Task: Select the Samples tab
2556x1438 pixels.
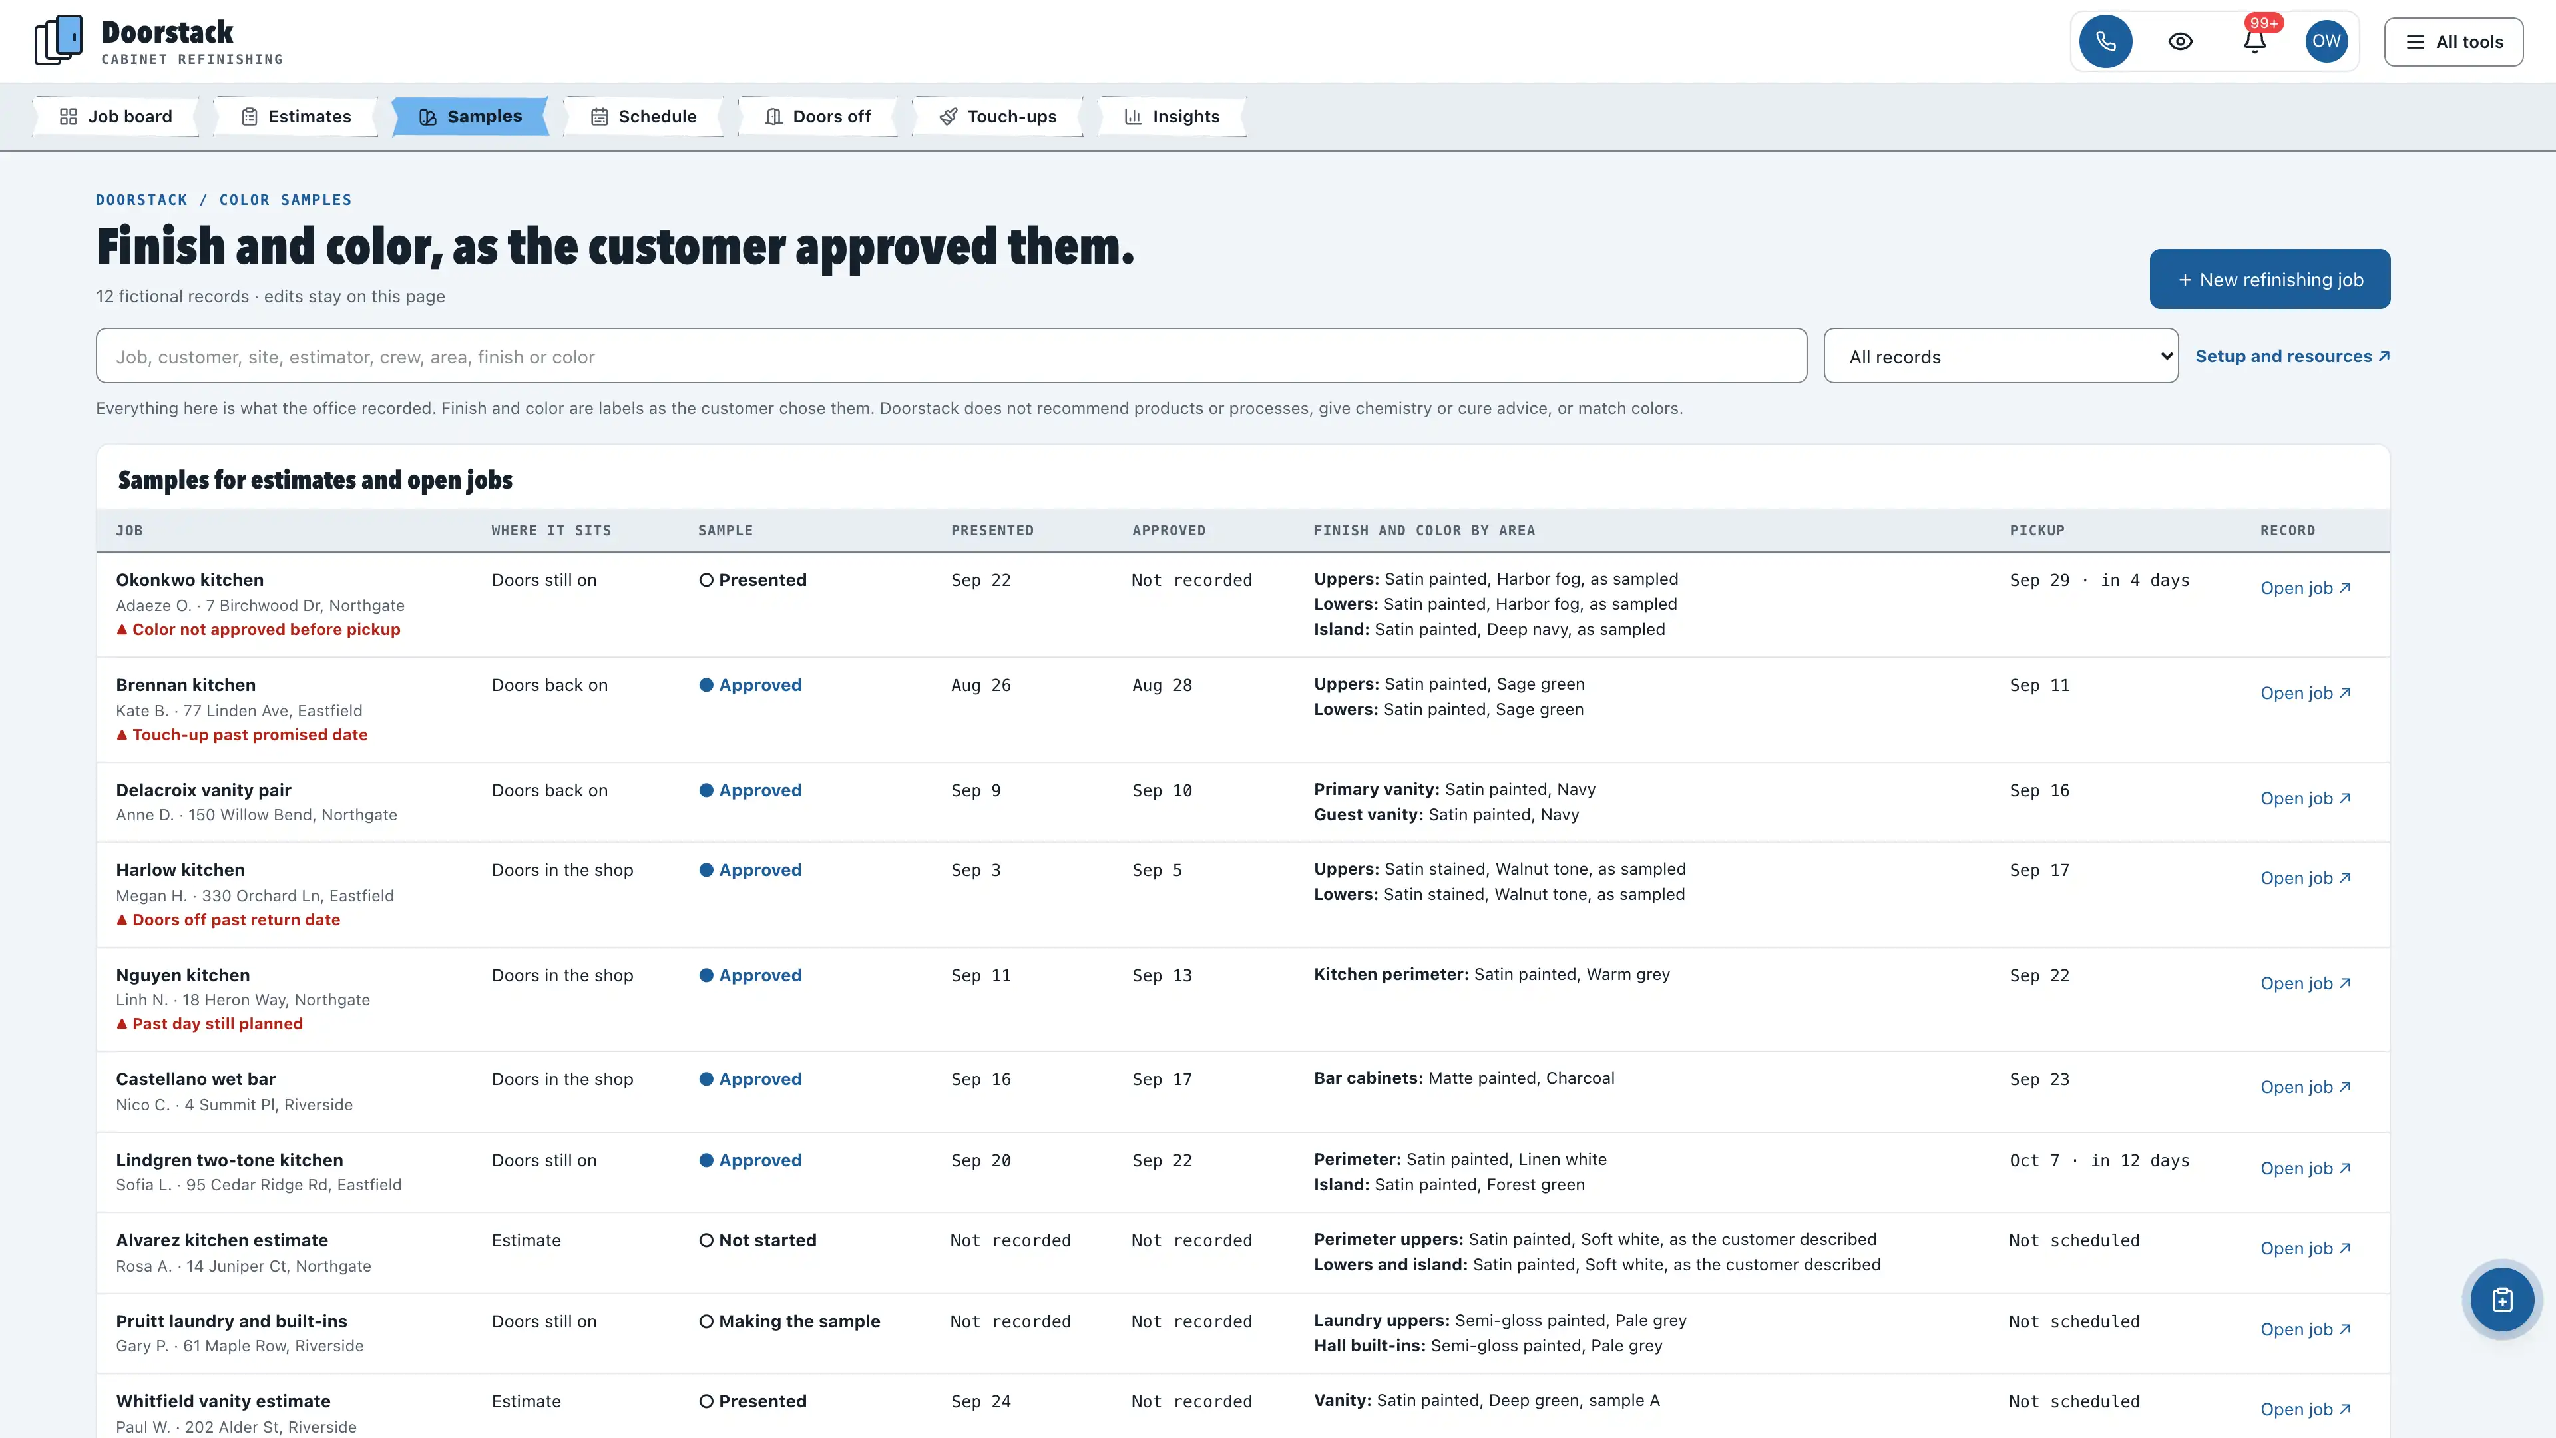Action: (x=471, y=116)
